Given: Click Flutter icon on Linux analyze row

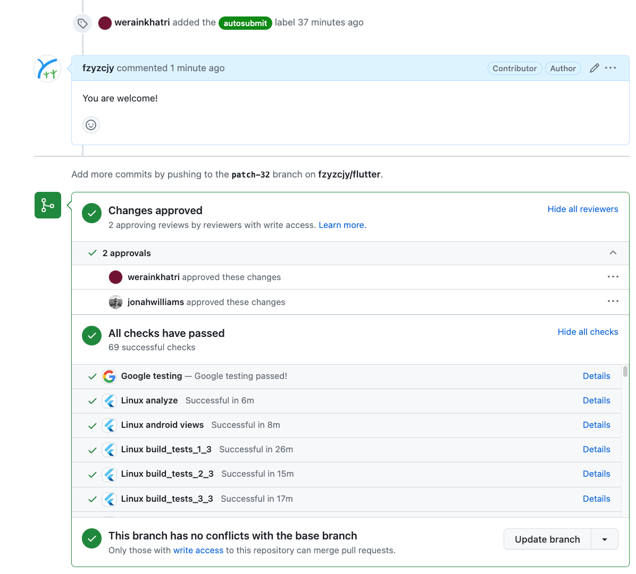Looking at the screenshot, I should click(x=109, y=401).
